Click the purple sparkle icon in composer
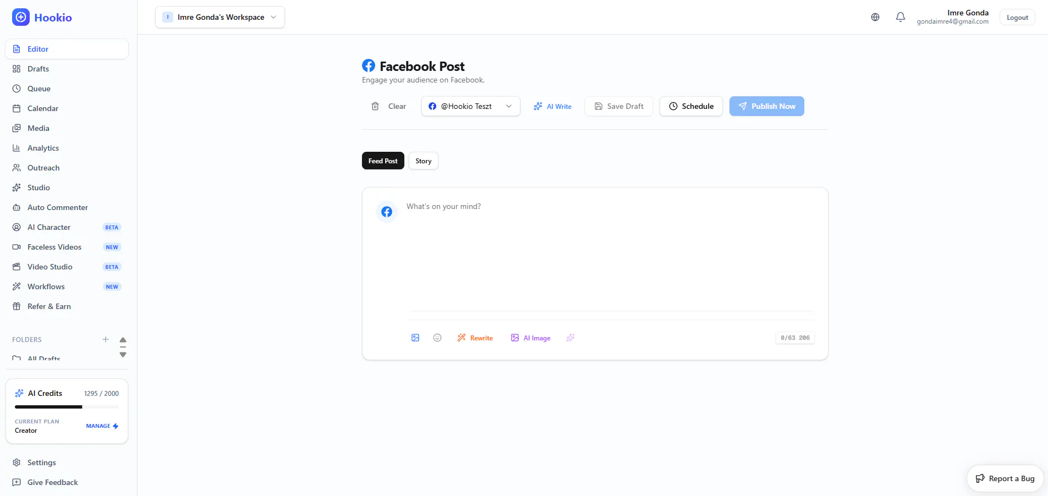This screenshot has width=1048, height=496. (570, 338)
